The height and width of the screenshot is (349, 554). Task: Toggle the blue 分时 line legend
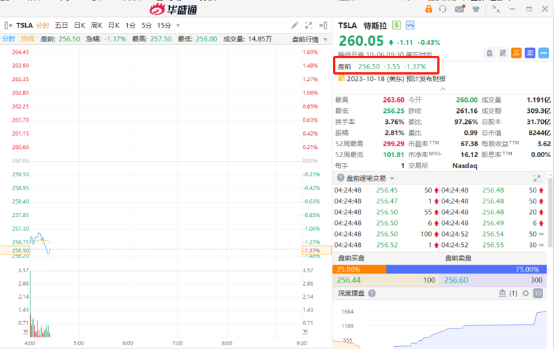tap(8, 39)
